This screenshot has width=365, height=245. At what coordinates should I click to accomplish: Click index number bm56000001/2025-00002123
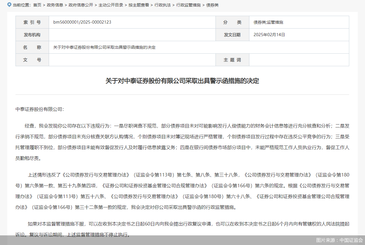[82, 22]
